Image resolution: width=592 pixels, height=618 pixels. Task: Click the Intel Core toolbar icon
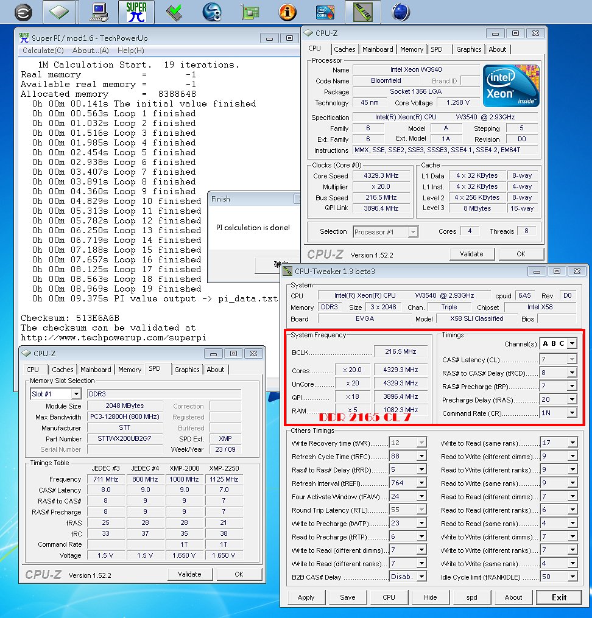325,12
